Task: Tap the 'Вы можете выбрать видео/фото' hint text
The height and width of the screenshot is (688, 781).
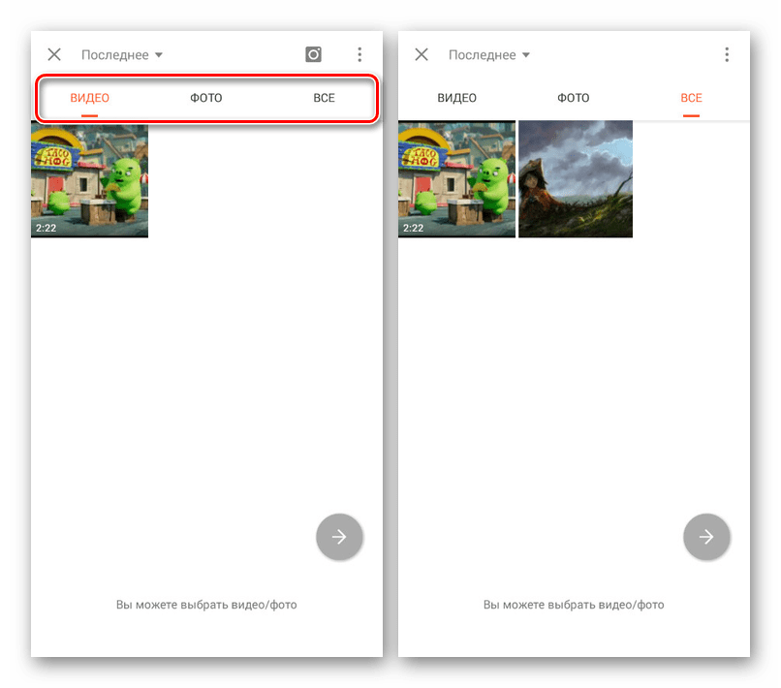Action: pos(205,605)
